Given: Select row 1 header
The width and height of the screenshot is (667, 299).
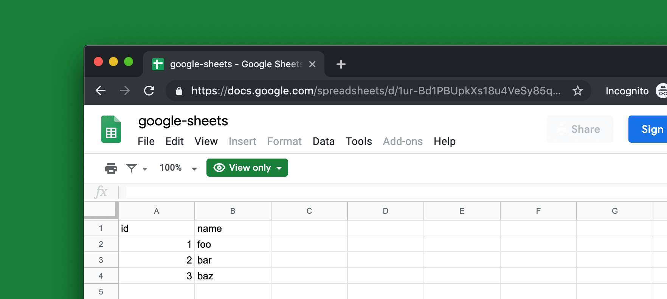Looking at the screenshot, I should point(101,228).
